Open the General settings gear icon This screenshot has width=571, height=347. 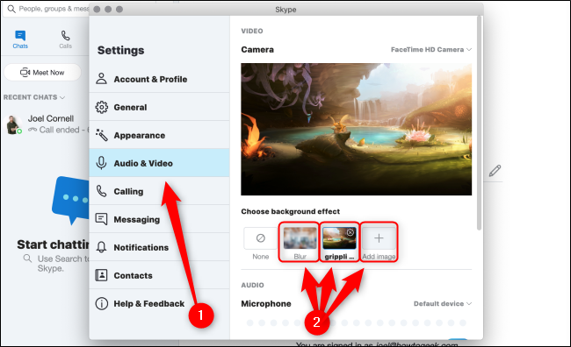102,107
